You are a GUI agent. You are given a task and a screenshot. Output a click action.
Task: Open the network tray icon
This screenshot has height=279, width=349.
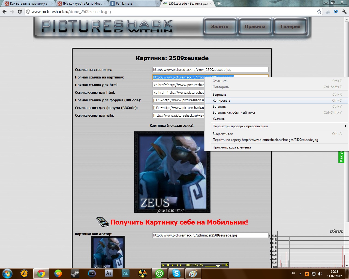314,274
